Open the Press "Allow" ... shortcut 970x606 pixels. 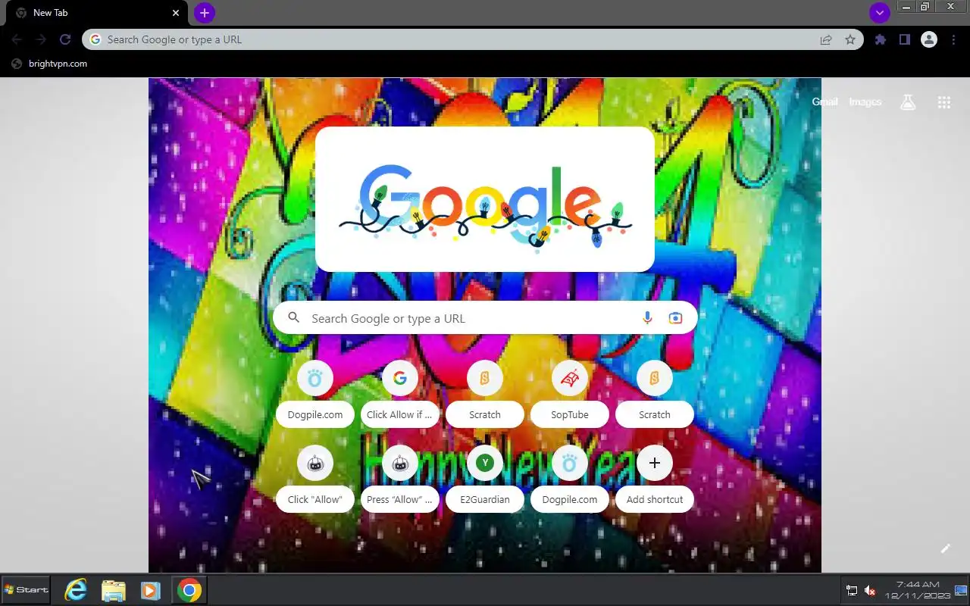click(400, 479)
